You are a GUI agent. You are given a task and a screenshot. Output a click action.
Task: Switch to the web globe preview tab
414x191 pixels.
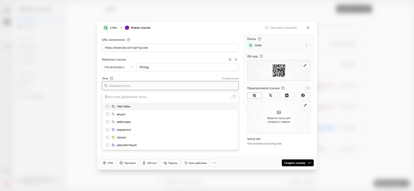255,95
